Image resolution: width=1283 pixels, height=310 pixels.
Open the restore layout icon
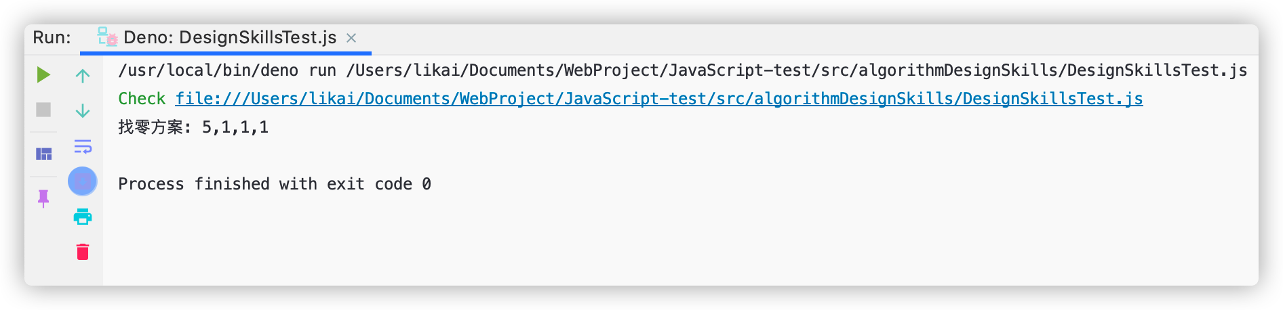43,154
